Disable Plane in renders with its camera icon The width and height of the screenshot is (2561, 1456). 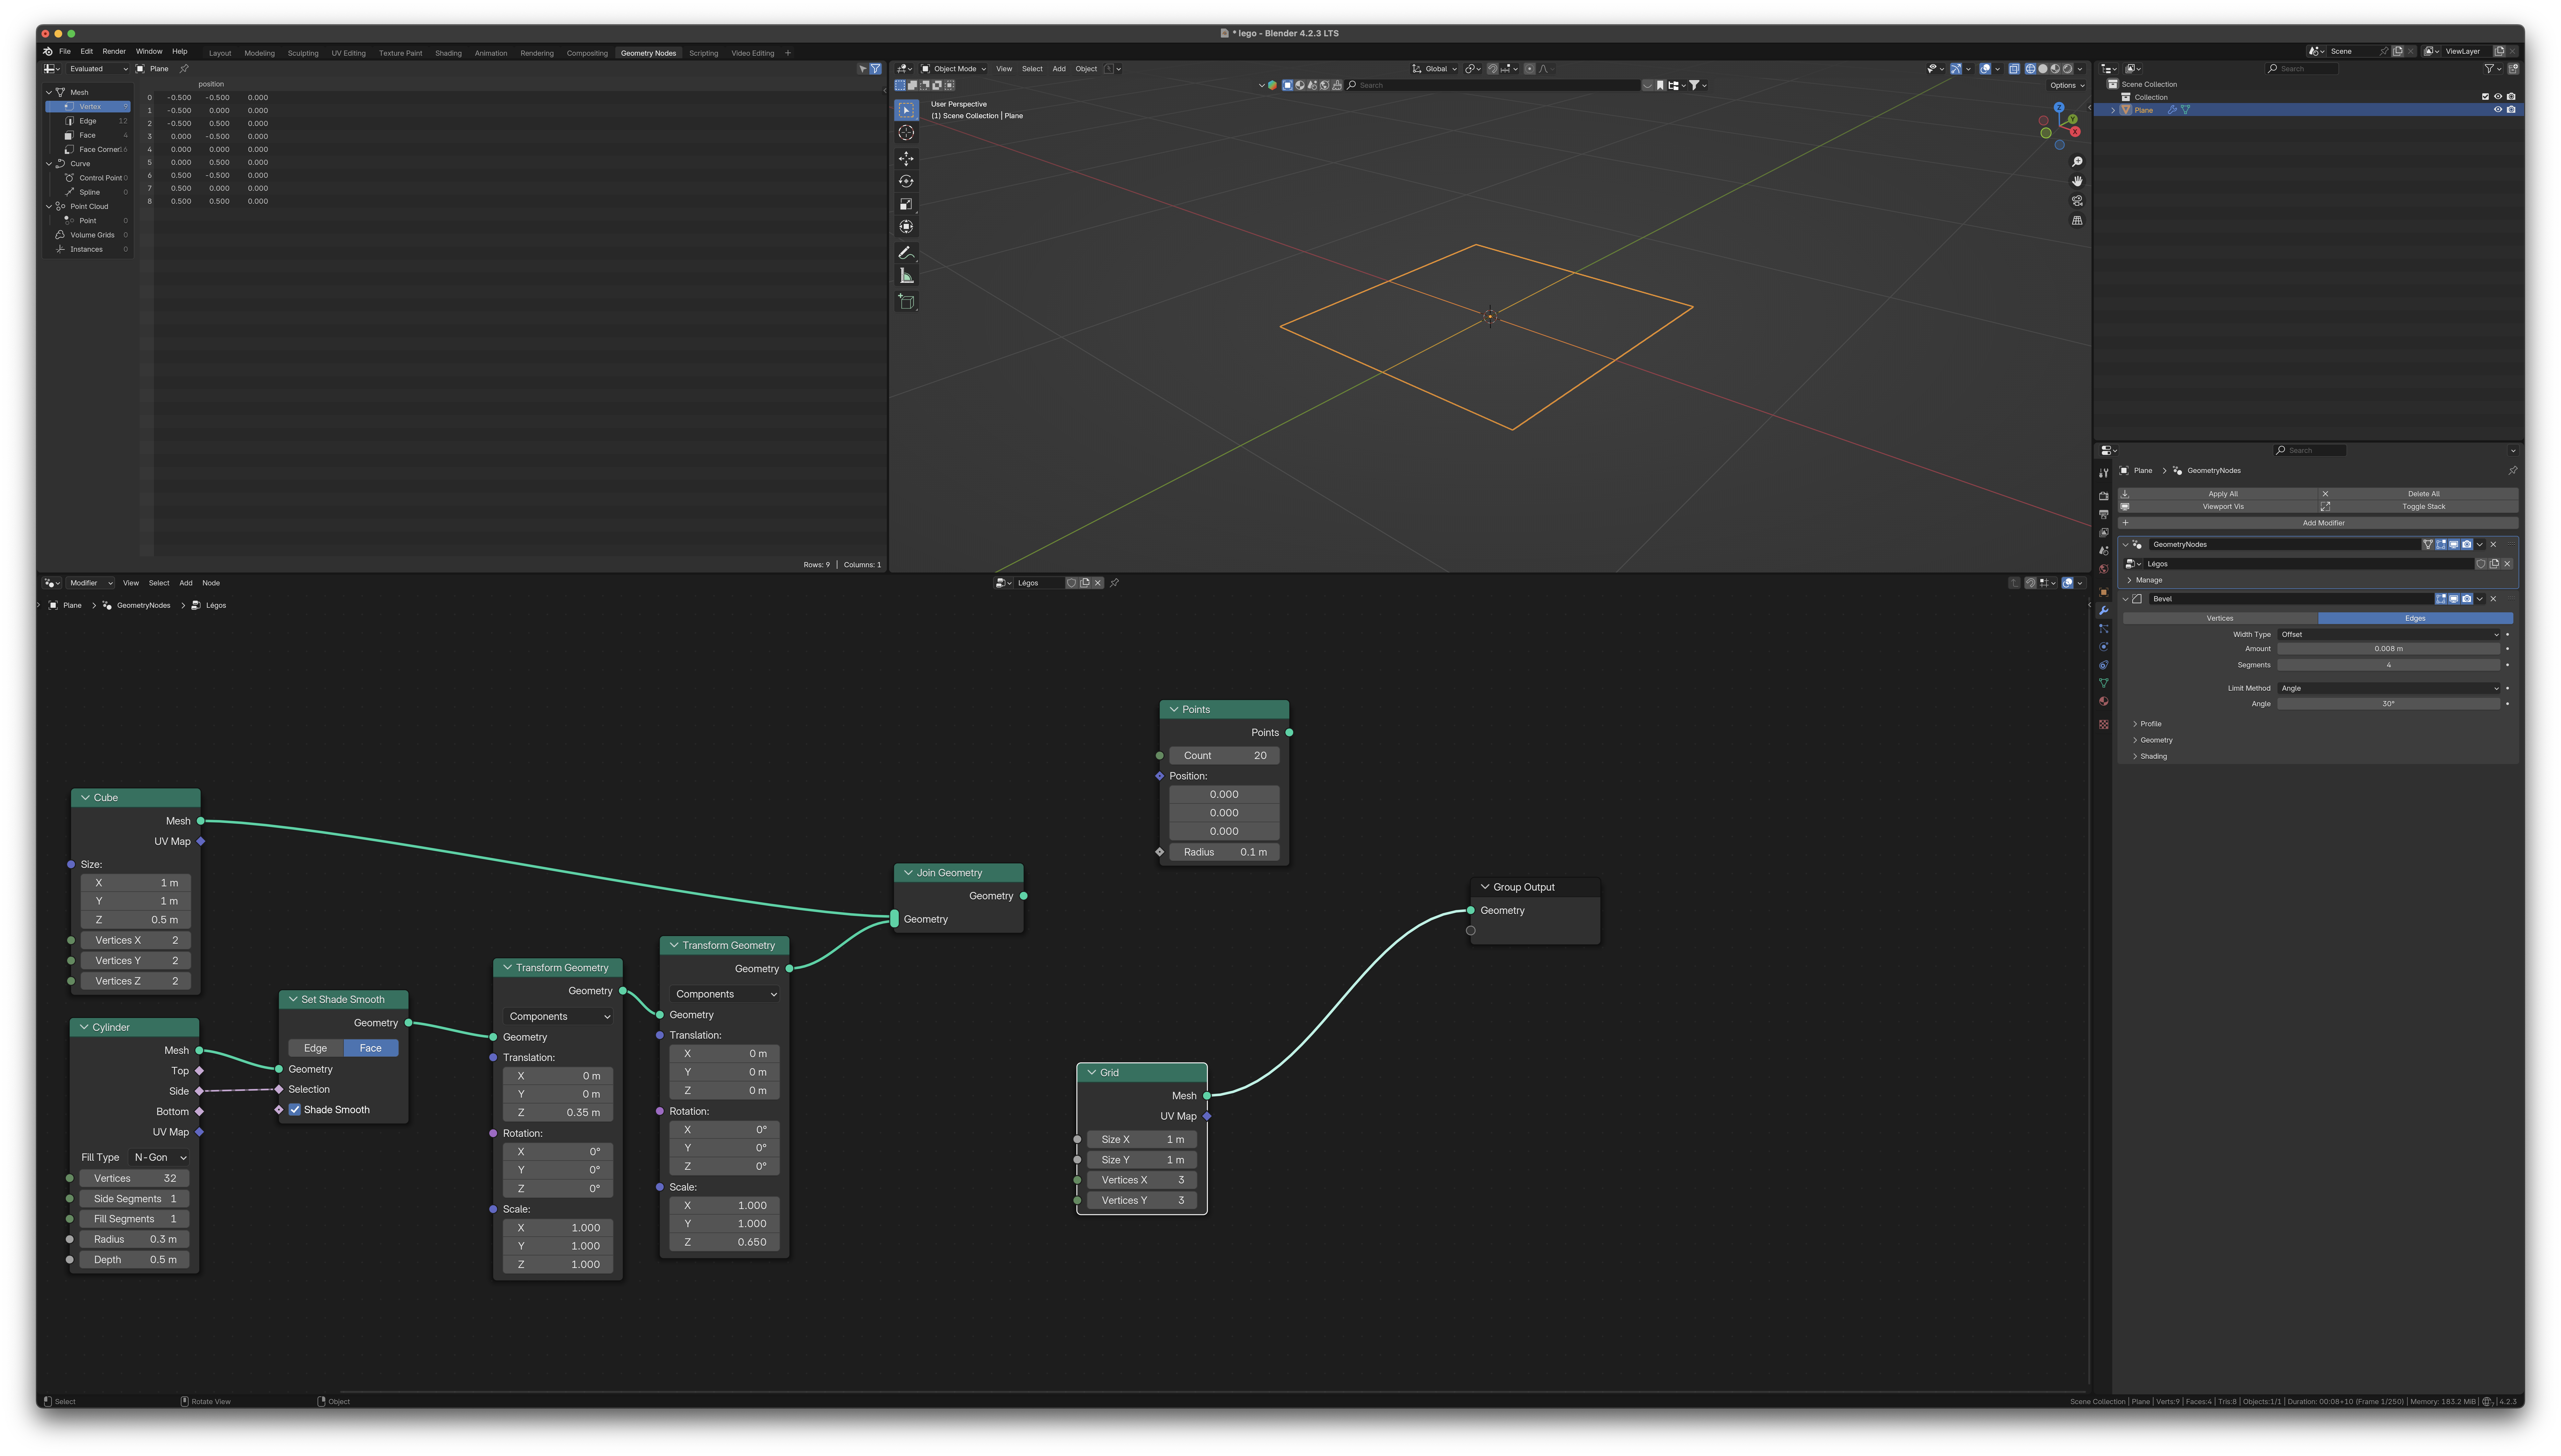click(2511, 110)
